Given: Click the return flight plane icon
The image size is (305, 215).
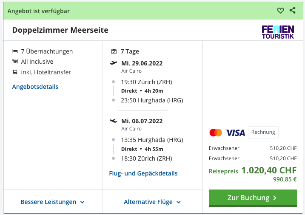Looking at the screenshot, I should (114, 121).
